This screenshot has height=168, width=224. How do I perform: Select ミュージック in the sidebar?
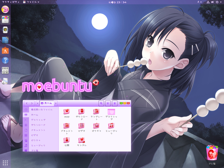point(41,146)
